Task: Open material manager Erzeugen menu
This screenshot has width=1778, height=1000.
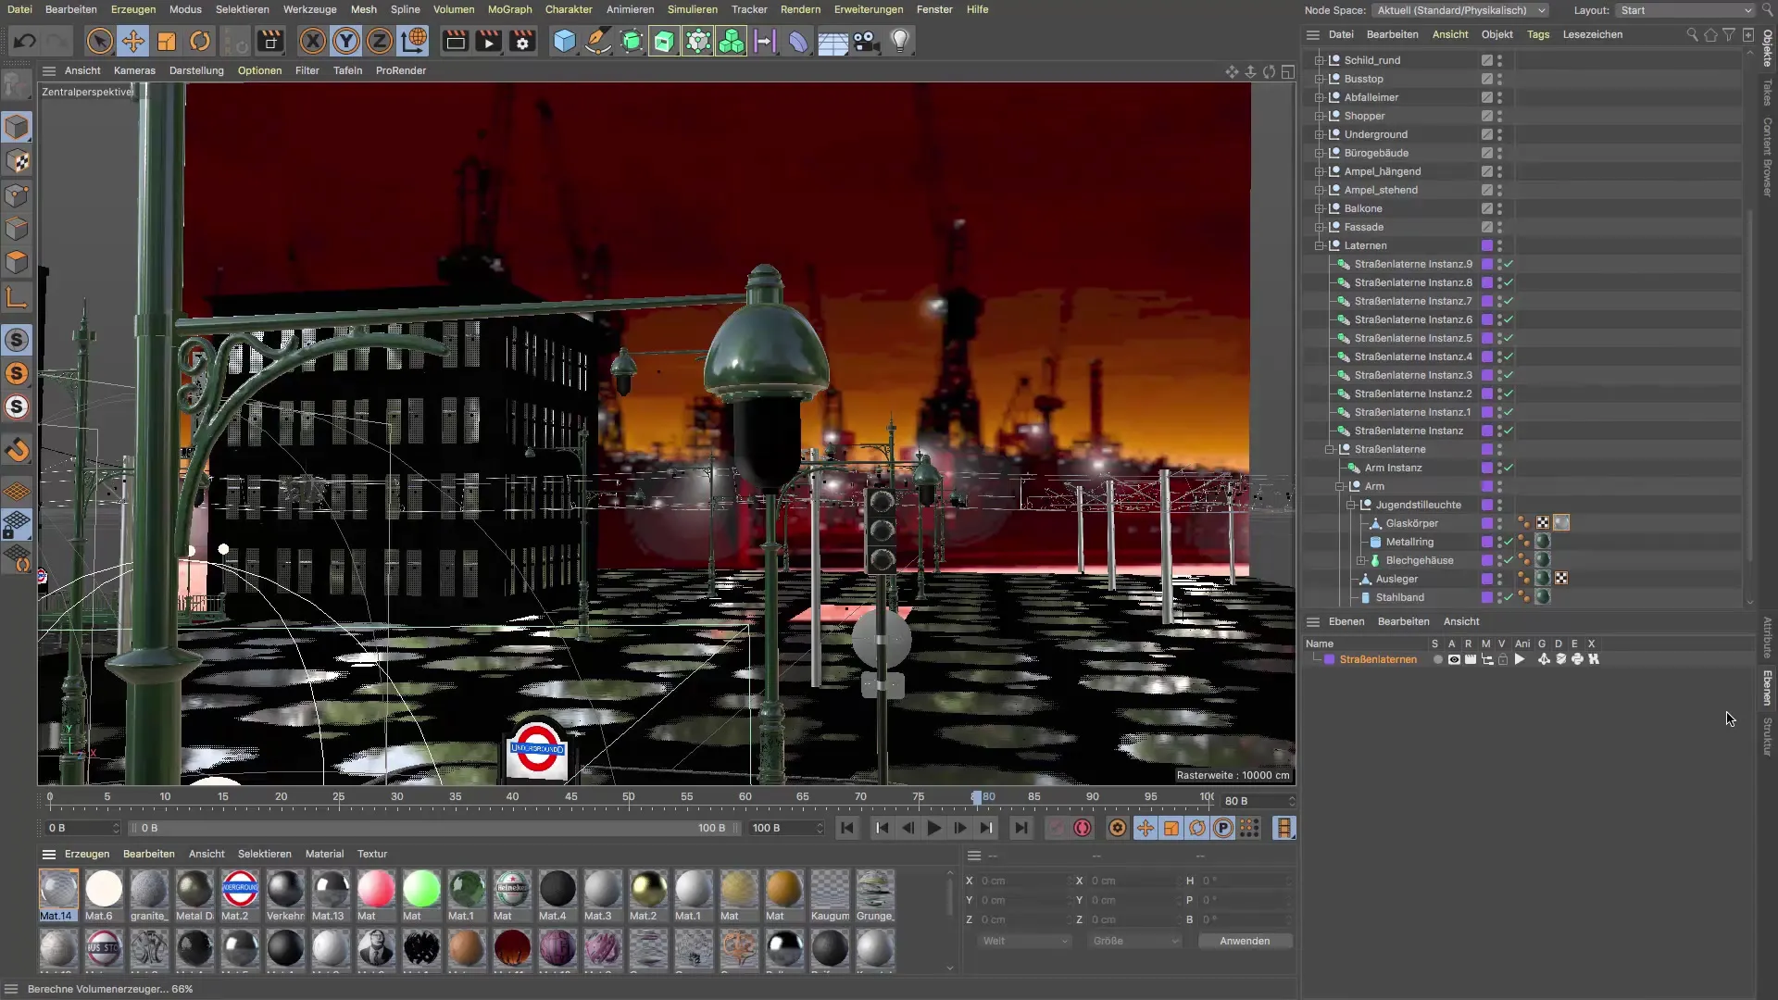Action: (x=87, y=854)
